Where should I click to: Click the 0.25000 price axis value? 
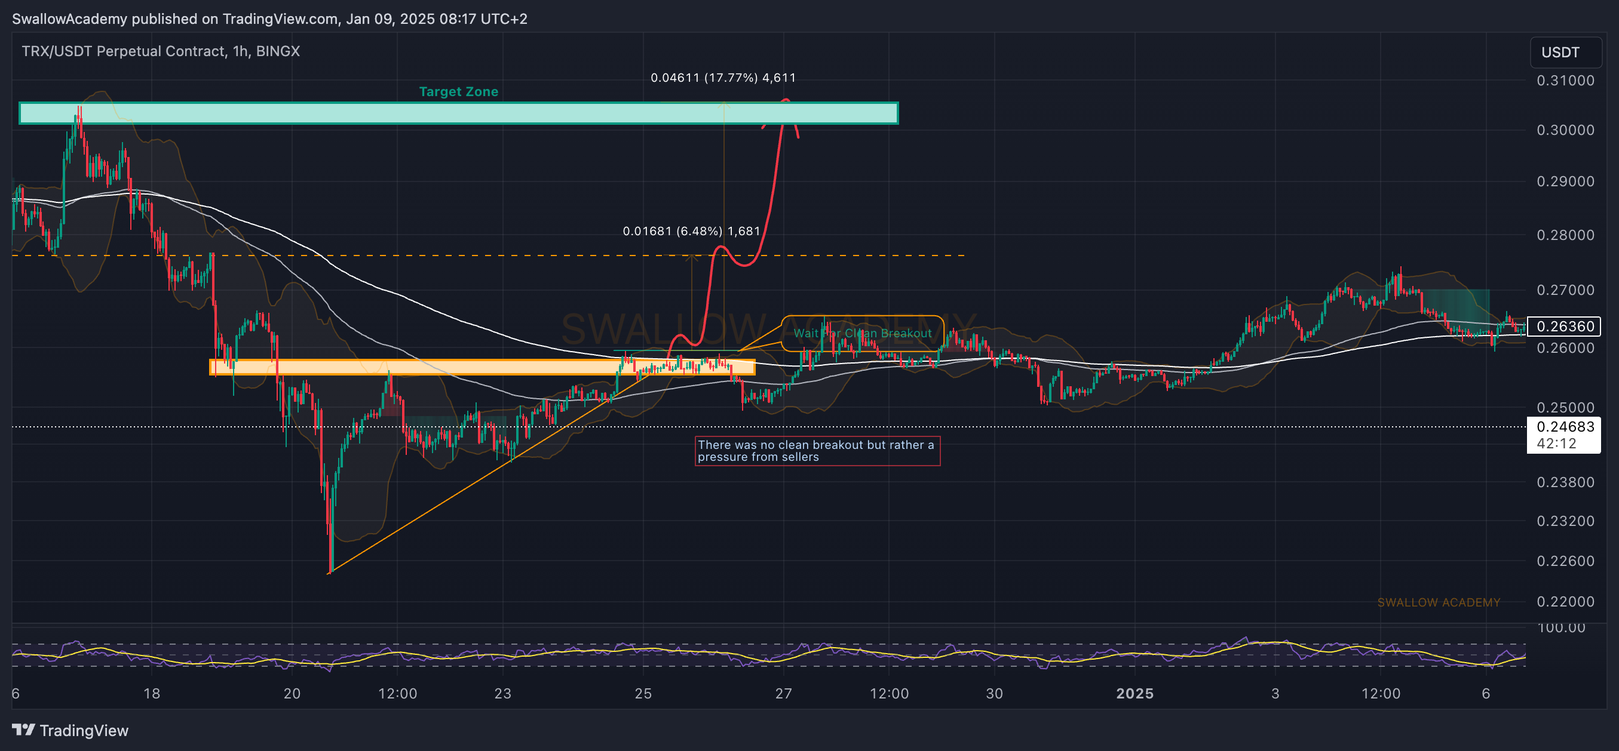1565,407
